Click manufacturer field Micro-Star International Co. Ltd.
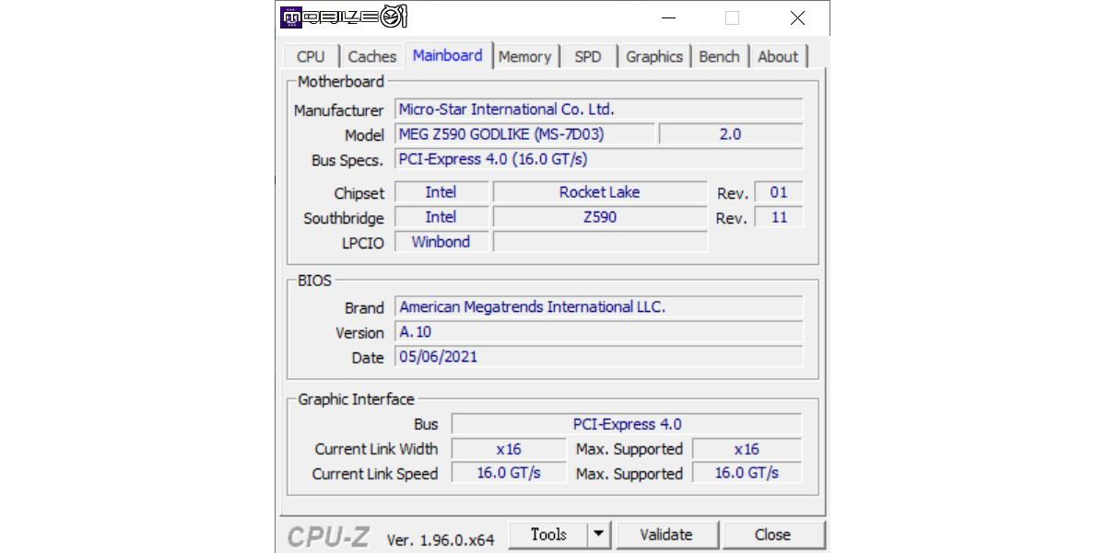1106x553 pixels. [599, 109]
